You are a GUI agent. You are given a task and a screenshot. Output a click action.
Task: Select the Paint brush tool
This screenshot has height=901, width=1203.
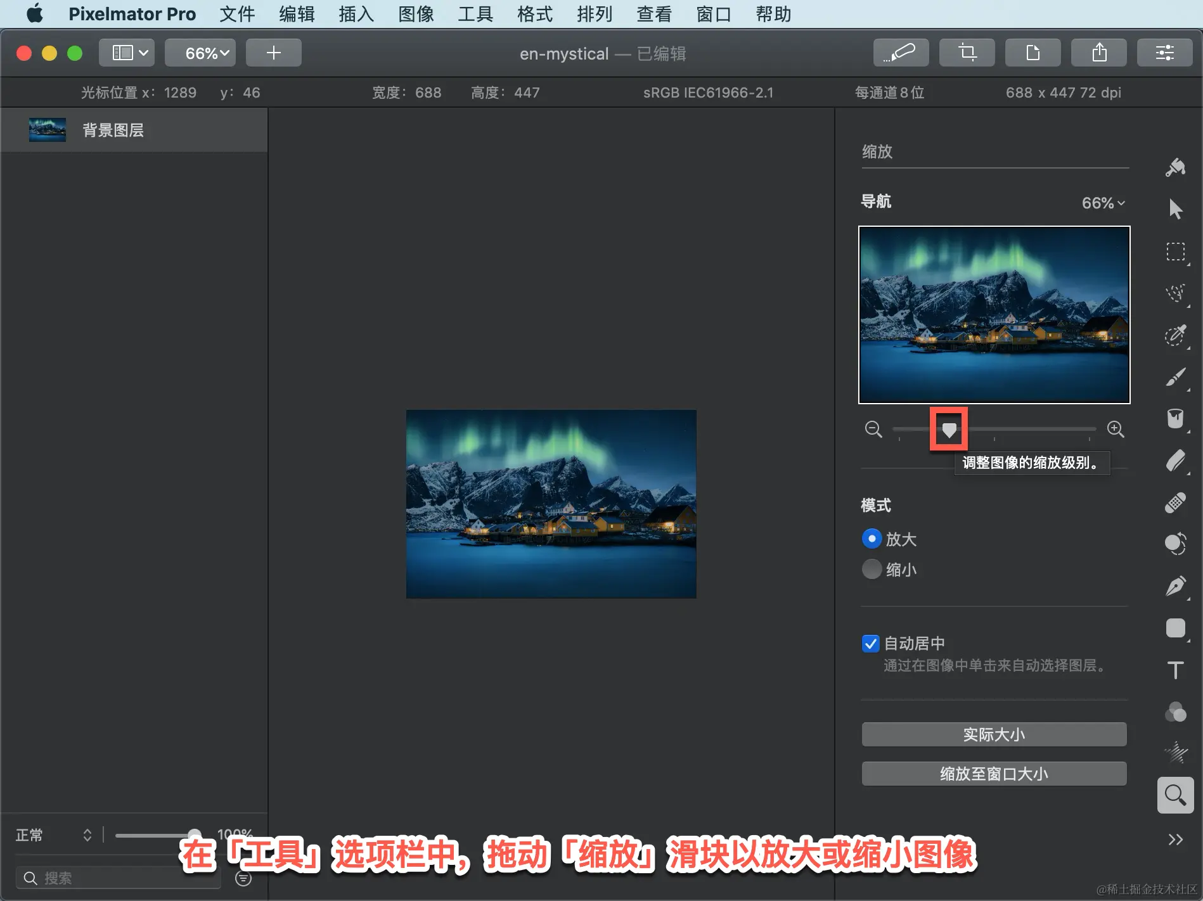click(x=1176, y=377)
